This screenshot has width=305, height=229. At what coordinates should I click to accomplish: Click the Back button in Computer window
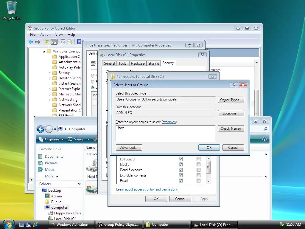[41, 129]
